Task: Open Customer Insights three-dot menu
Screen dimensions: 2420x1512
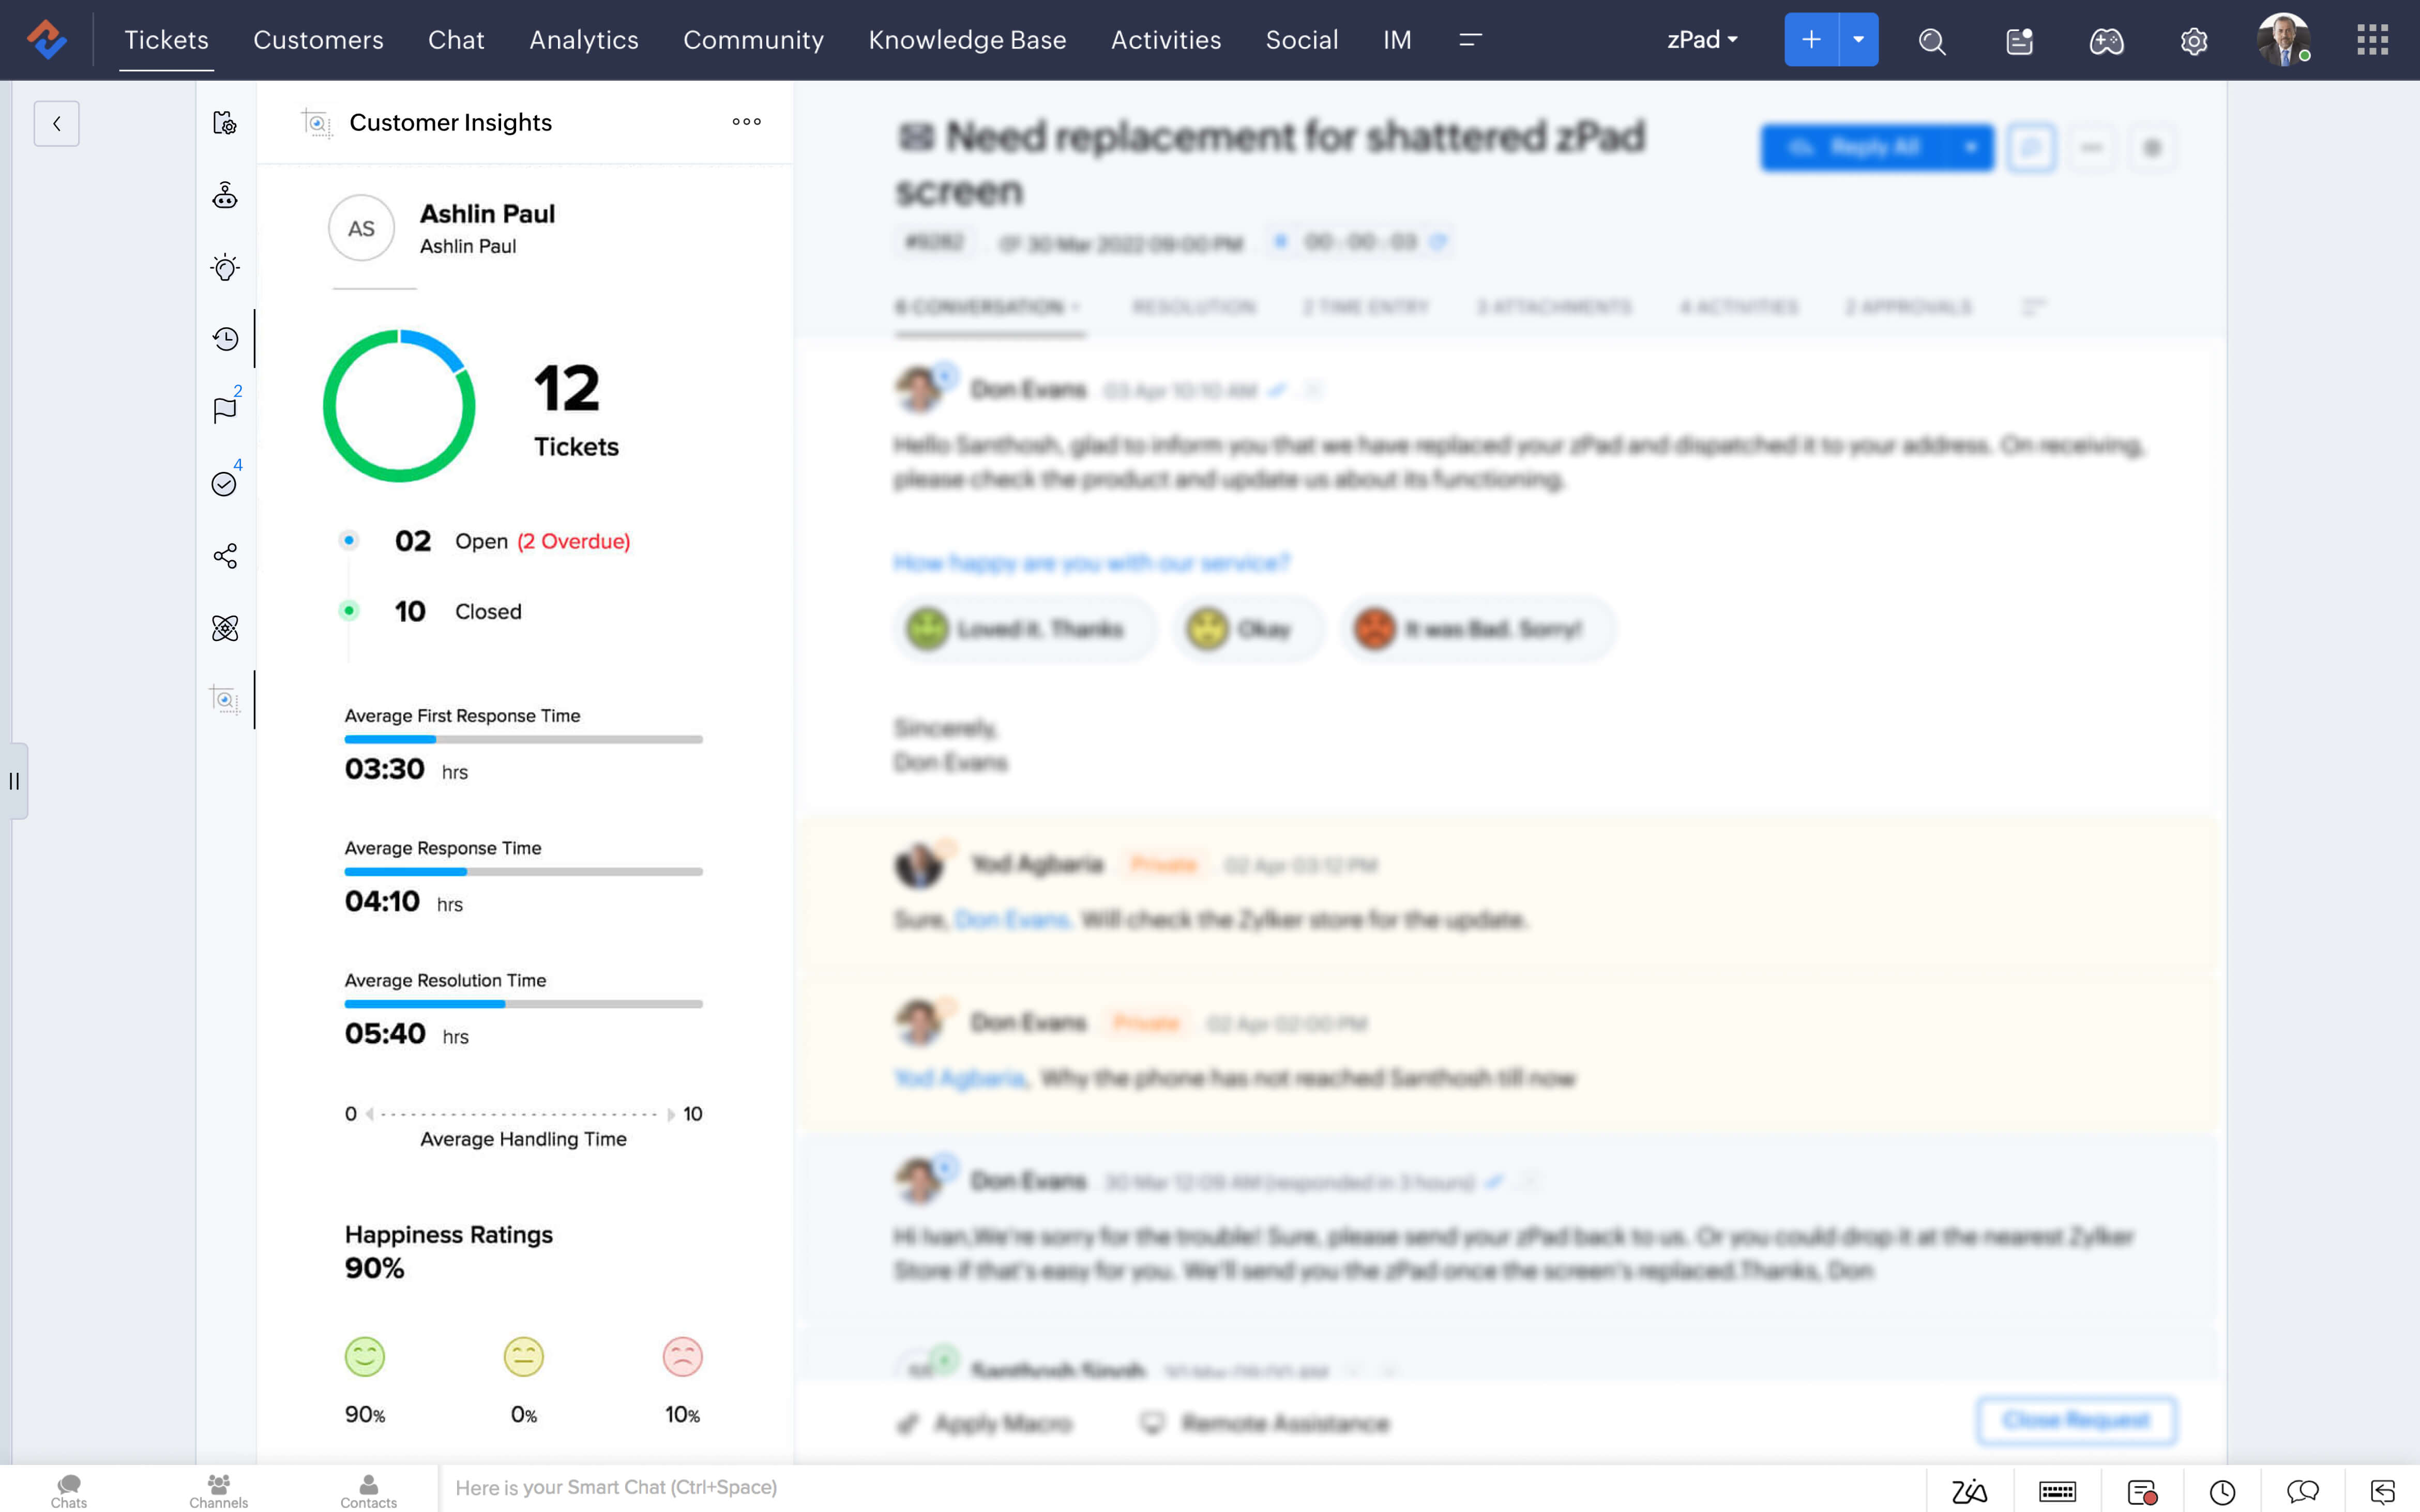Action: 746,122
